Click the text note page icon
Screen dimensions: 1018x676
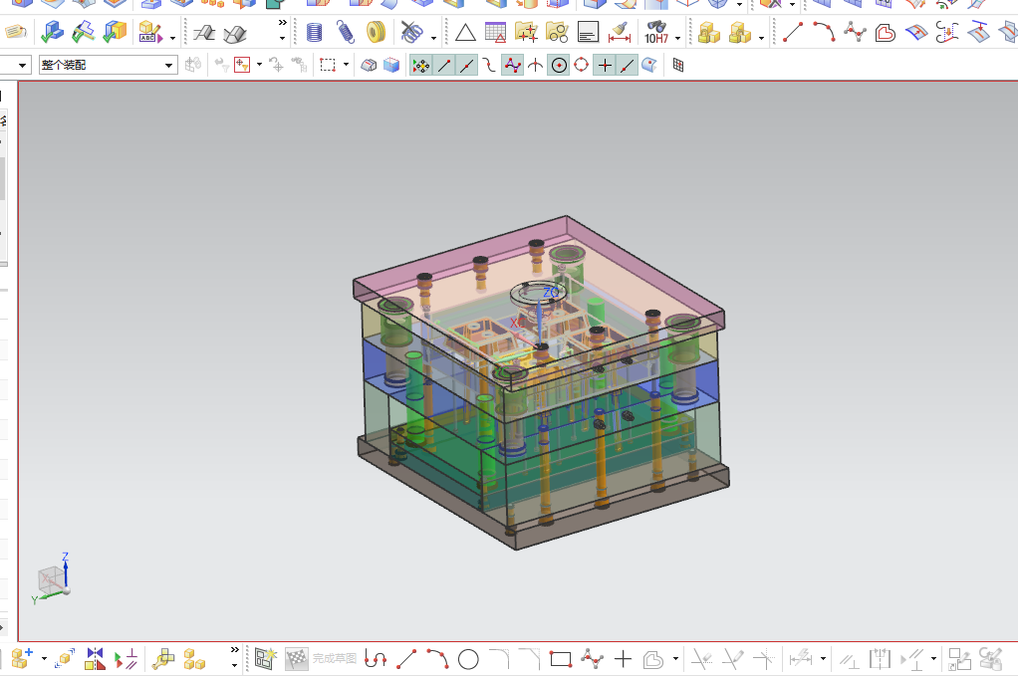coord(589,32)
